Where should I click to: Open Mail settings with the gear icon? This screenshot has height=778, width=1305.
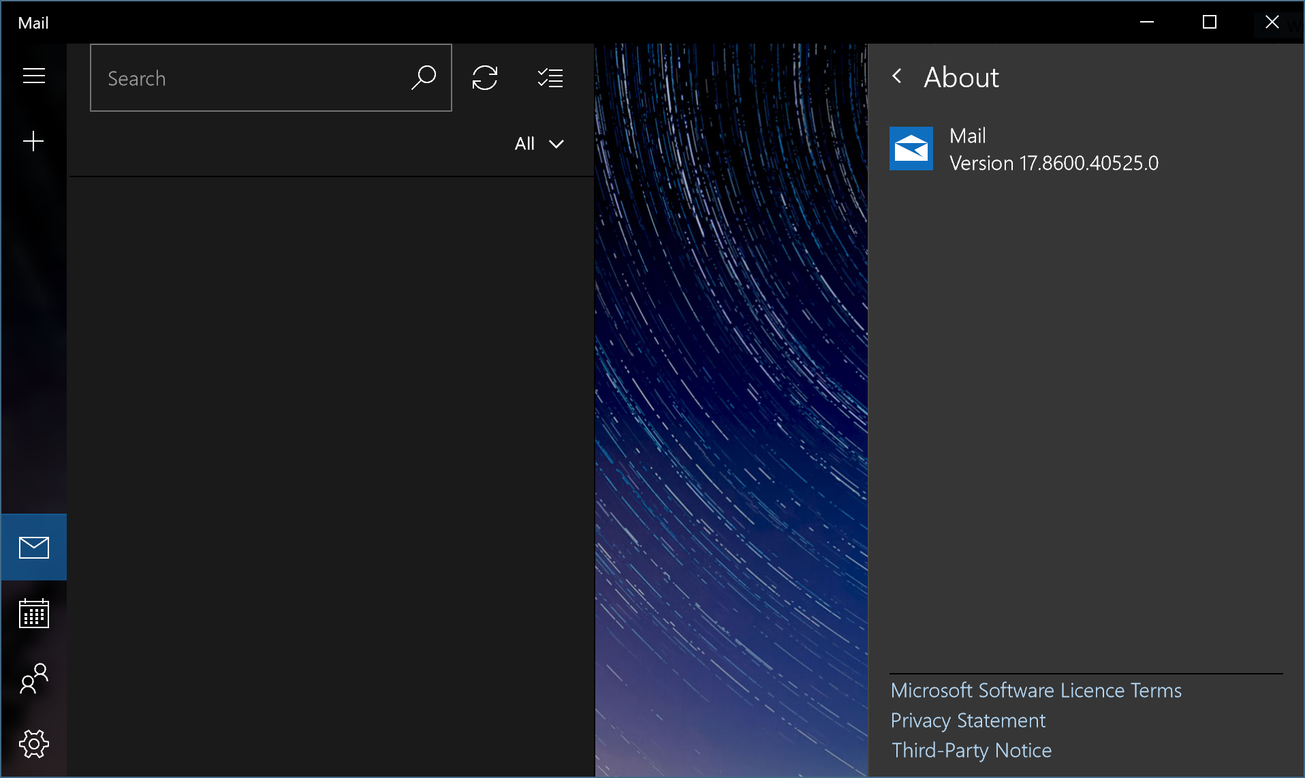(x=33, y=744)
